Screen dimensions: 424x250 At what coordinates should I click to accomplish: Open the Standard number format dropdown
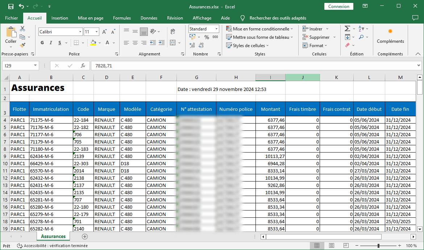point(217,29)
